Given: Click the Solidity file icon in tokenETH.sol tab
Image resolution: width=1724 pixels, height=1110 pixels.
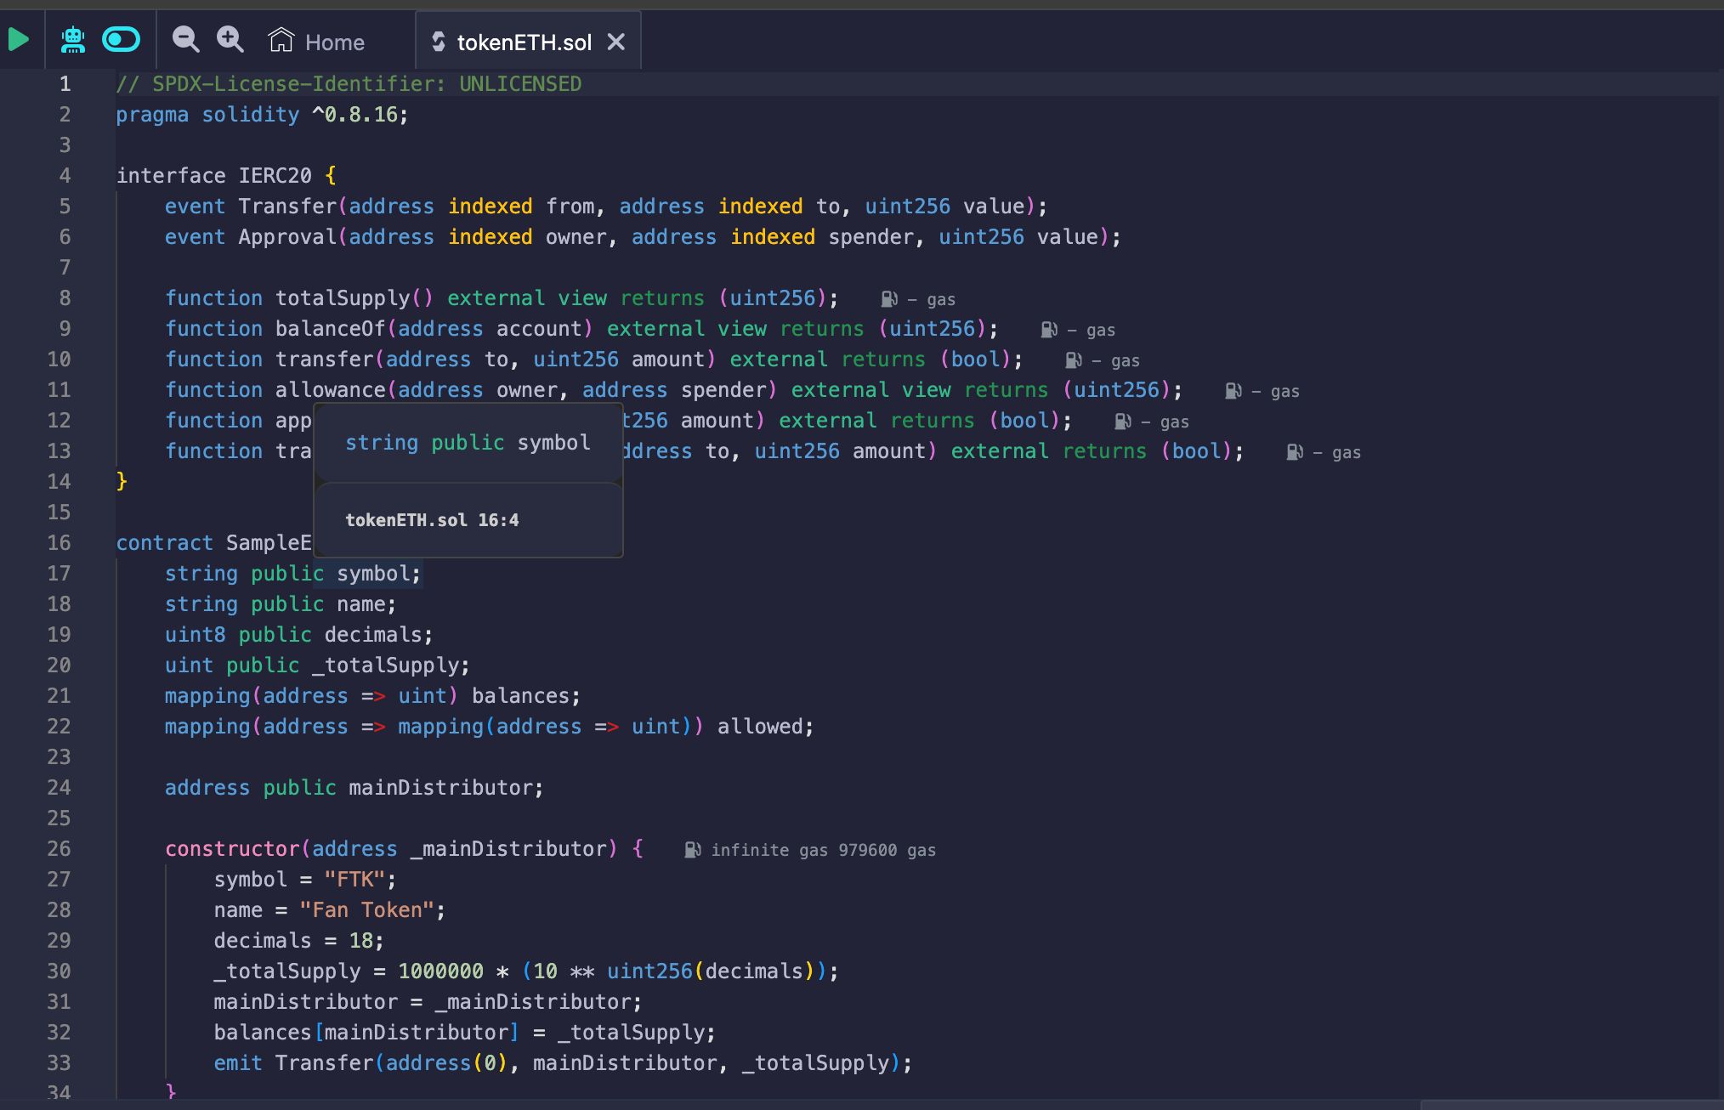Looking at the screenshot, I should 439,42.
